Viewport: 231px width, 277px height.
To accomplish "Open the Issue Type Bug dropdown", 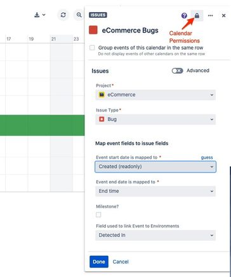I will tap(155, 119).
